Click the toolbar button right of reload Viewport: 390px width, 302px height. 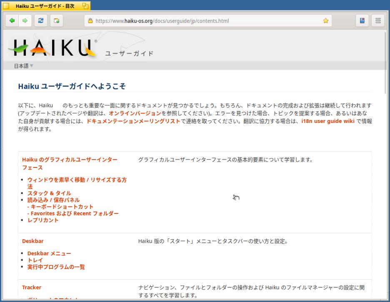click(57, 21)
